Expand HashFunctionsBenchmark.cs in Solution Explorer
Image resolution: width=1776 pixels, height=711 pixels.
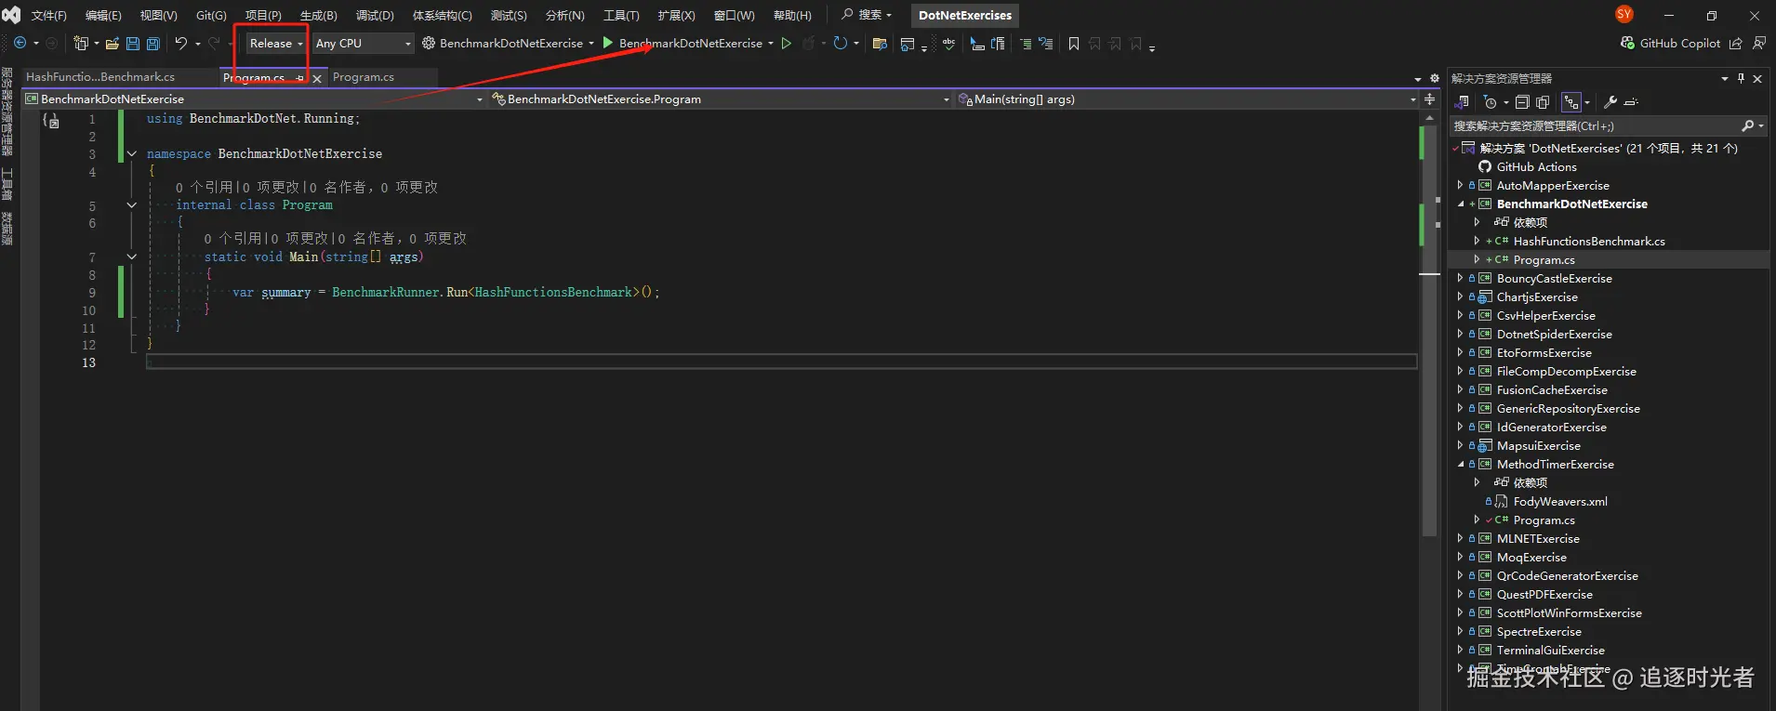1477,241
